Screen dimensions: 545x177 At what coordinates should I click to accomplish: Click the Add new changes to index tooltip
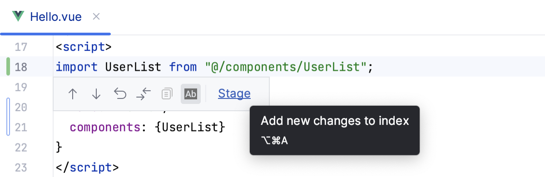pyautogui.click(x=335, y=130)
